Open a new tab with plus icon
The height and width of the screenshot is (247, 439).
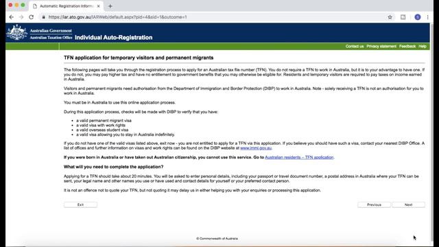110,6
